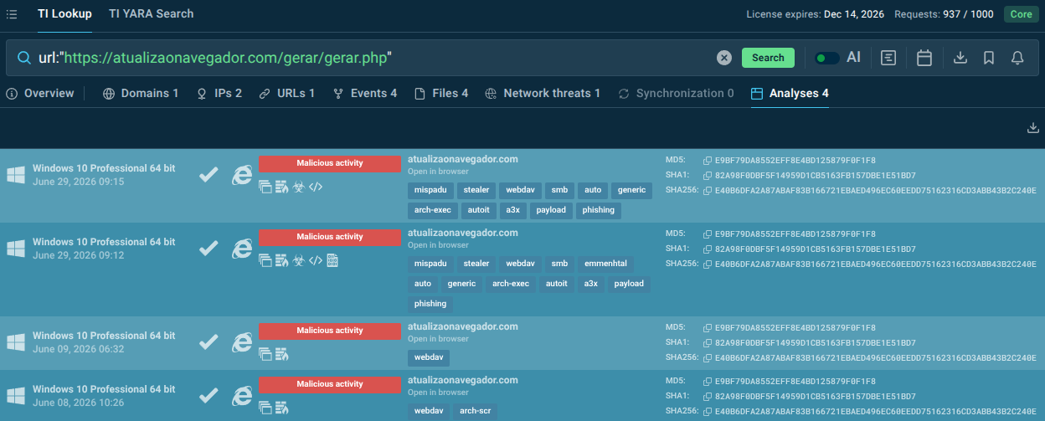The image size is (1045, 421).
Task: Open the Network threats 1 tab
Action: pos(543,94)
